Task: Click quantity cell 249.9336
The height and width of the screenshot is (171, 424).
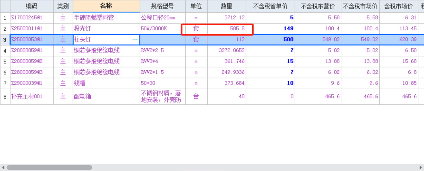Action: point(227,73)
